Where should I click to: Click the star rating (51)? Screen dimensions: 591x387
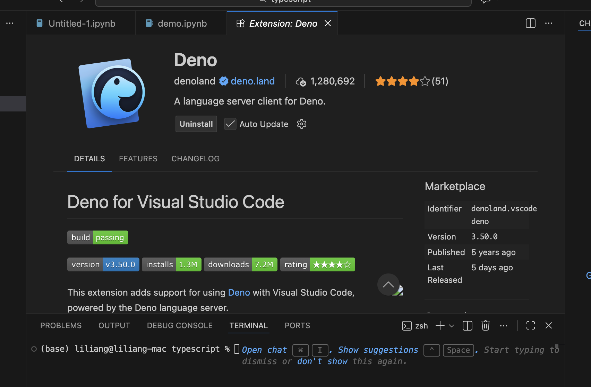click(x=412, y=81)
